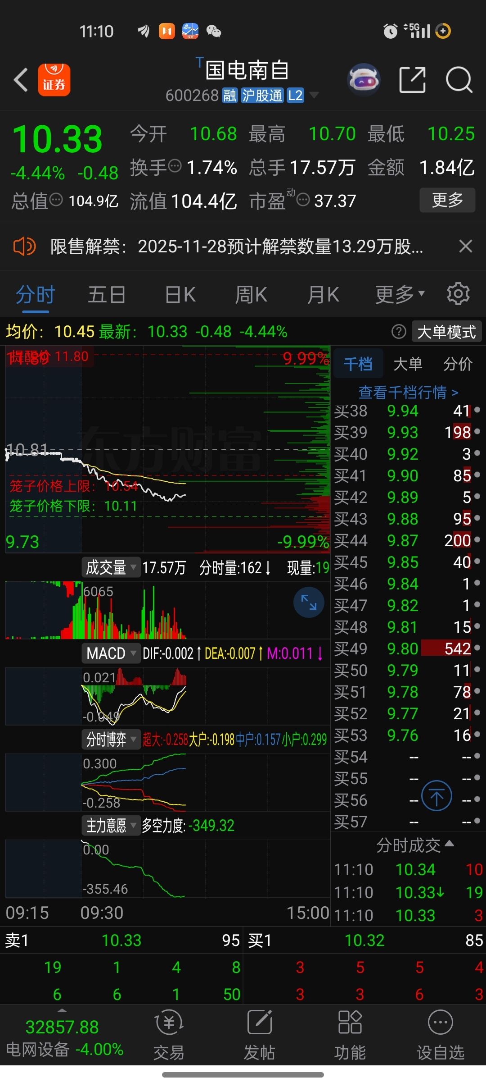The height and width of the screenshot is (1087, 486).
Task: Tap the 金额 1.84亿 value
Action: [447, 168]
